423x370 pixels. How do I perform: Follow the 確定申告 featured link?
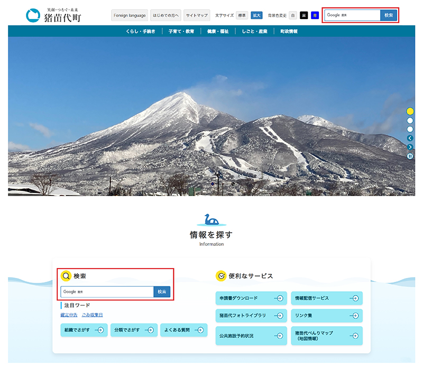point(68,314)
